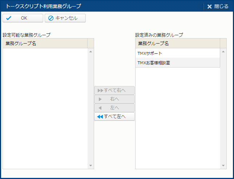Click the 左へ left-arrow icon
Image resolution: width=234 pixels, height=179 pixels.
click(x=100, y=108)
